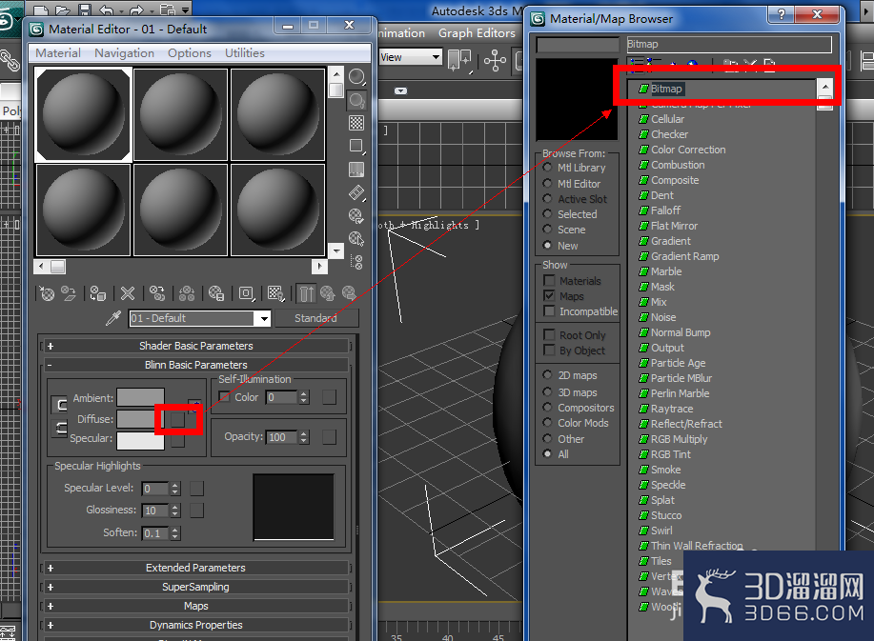This screenshot has height=641, width=874.
Task: Expand the Maps rollout
Action: click(x=195, y=606)
